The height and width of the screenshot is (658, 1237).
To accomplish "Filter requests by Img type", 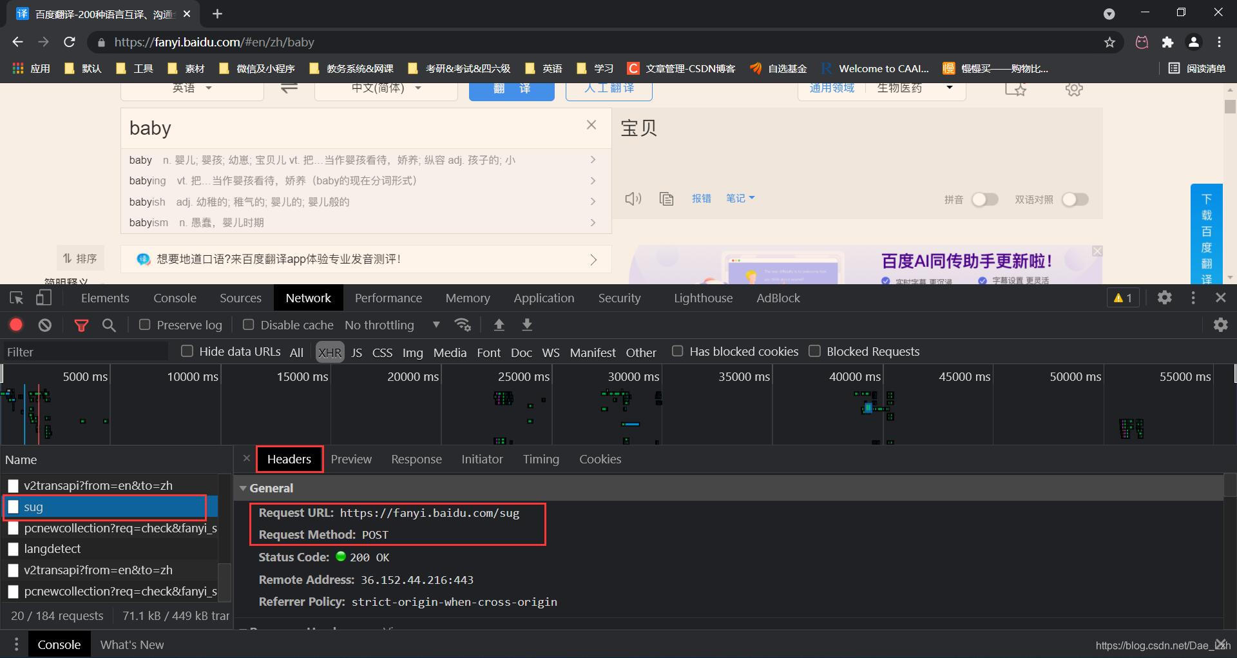I will [x=412, y=353].
